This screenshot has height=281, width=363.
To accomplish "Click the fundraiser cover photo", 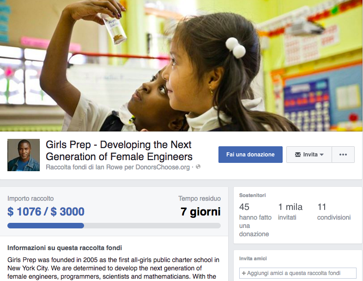I will (x=181, y=66).
